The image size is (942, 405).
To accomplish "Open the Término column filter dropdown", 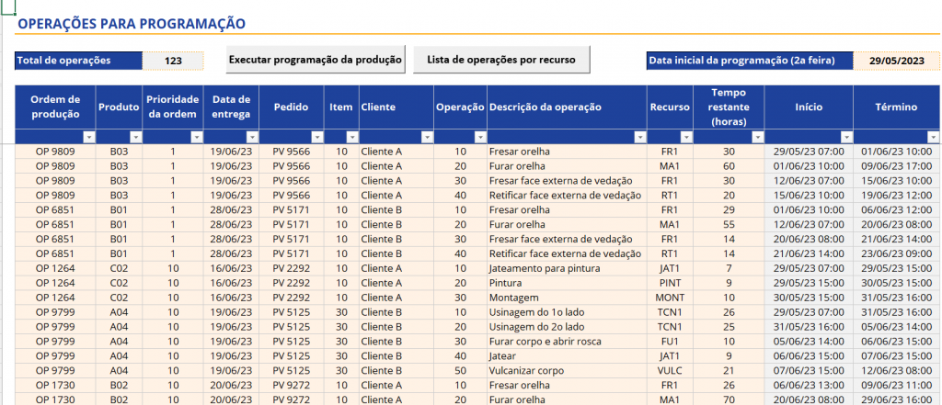I will coord(933,137).
